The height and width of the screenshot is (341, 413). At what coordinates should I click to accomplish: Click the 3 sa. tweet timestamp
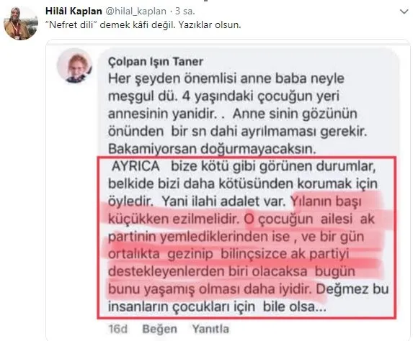(x=185, y=11)
